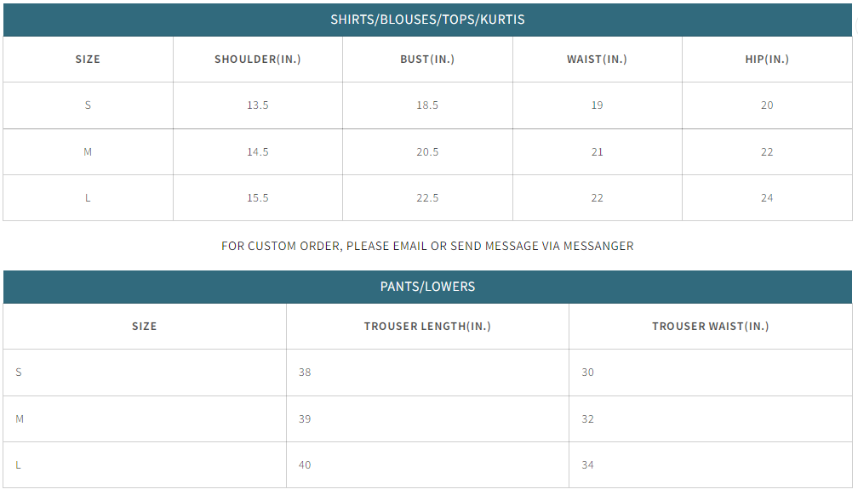858x495 pixels.
Task: Click the Shirts/Blouses/Tops/Kurtis table header
Action: pos(427,19)
